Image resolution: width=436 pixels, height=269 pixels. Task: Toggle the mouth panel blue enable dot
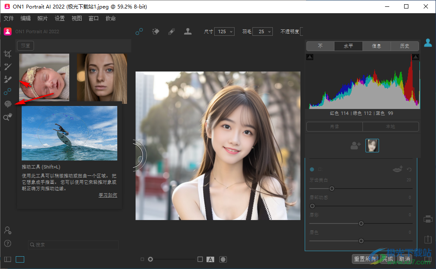coord(312,169)
